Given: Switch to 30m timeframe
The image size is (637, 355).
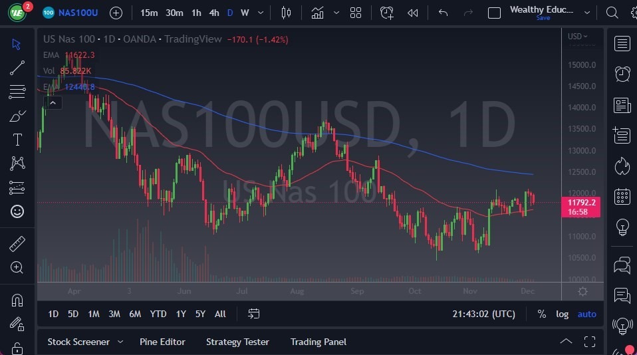Looking at the screenshot, I should tap(174, 13).
